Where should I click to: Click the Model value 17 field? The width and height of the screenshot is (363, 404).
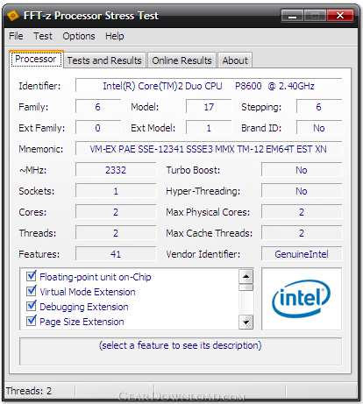click(209, 107)
